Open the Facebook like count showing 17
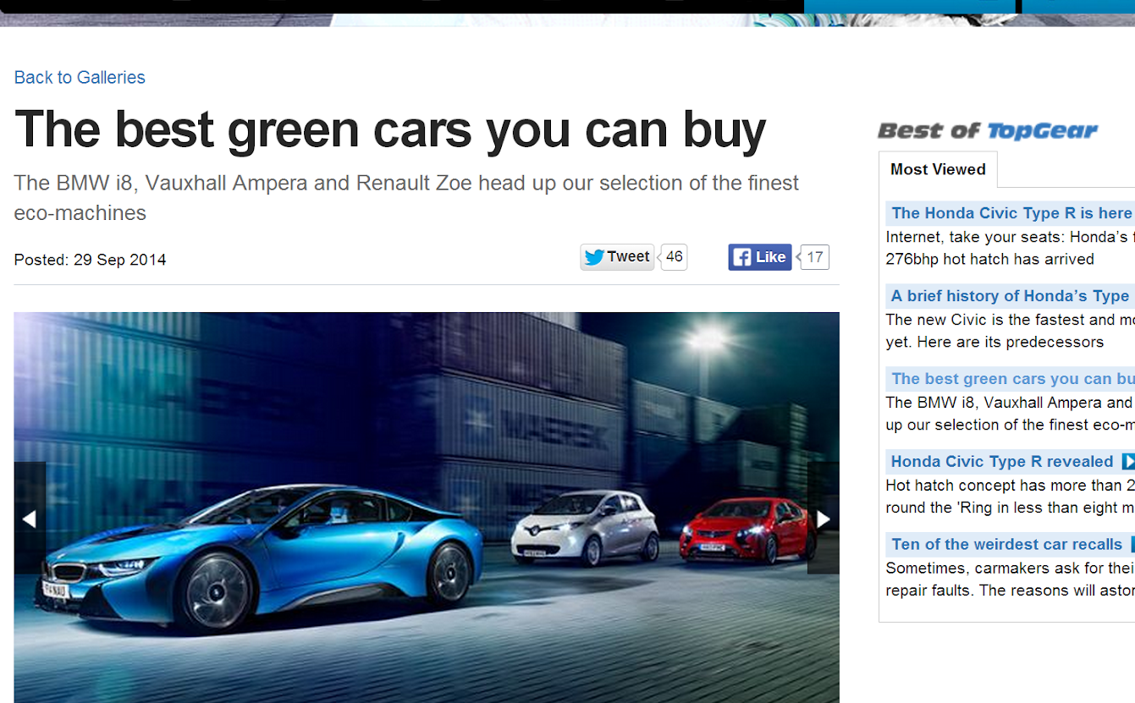Screen dimensions: 1135x703 tap(814, 257)
